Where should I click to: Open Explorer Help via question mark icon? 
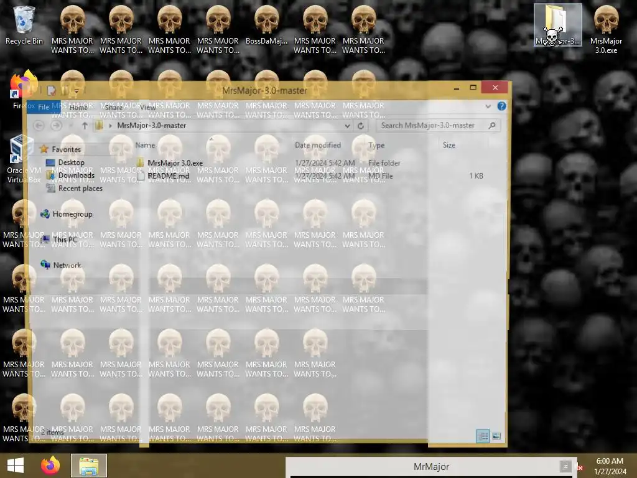[502, 106]
